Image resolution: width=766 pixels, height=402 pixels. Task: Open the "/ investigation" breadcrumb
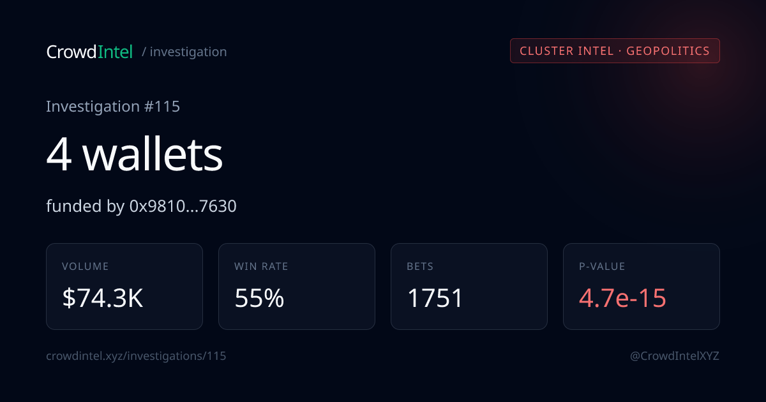(184, 52)
